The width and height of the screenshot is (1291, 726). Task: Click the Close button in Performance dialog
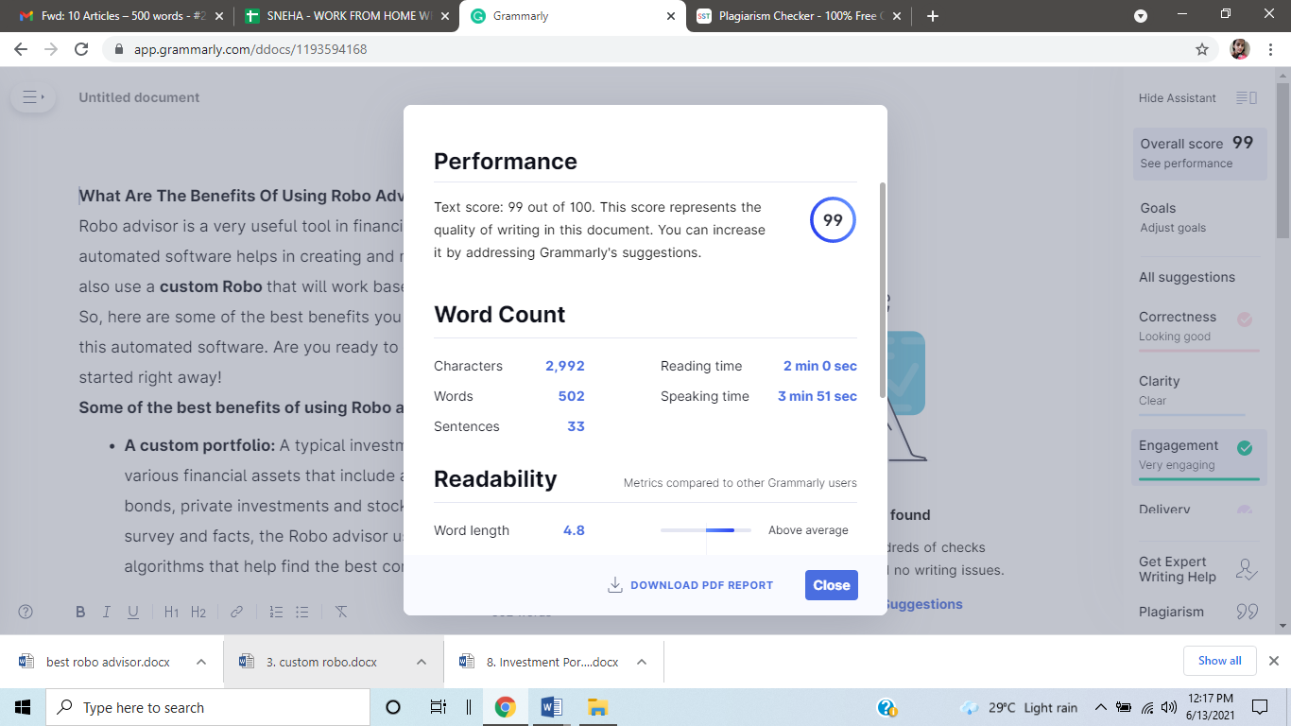click(832, 585)
